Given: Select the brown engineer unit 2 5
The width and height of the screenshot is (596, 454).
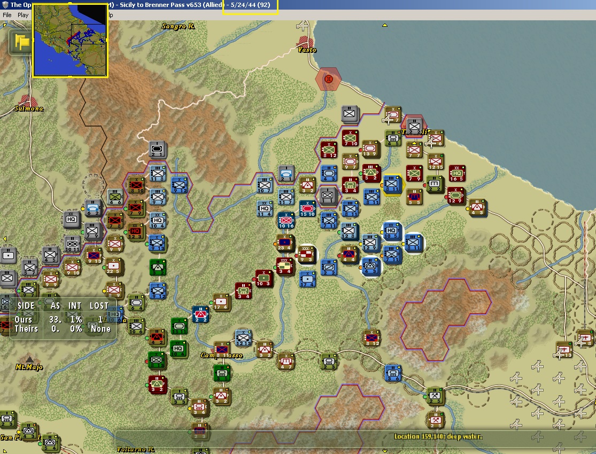Looking at the screenshot, I should click(436, 420).
